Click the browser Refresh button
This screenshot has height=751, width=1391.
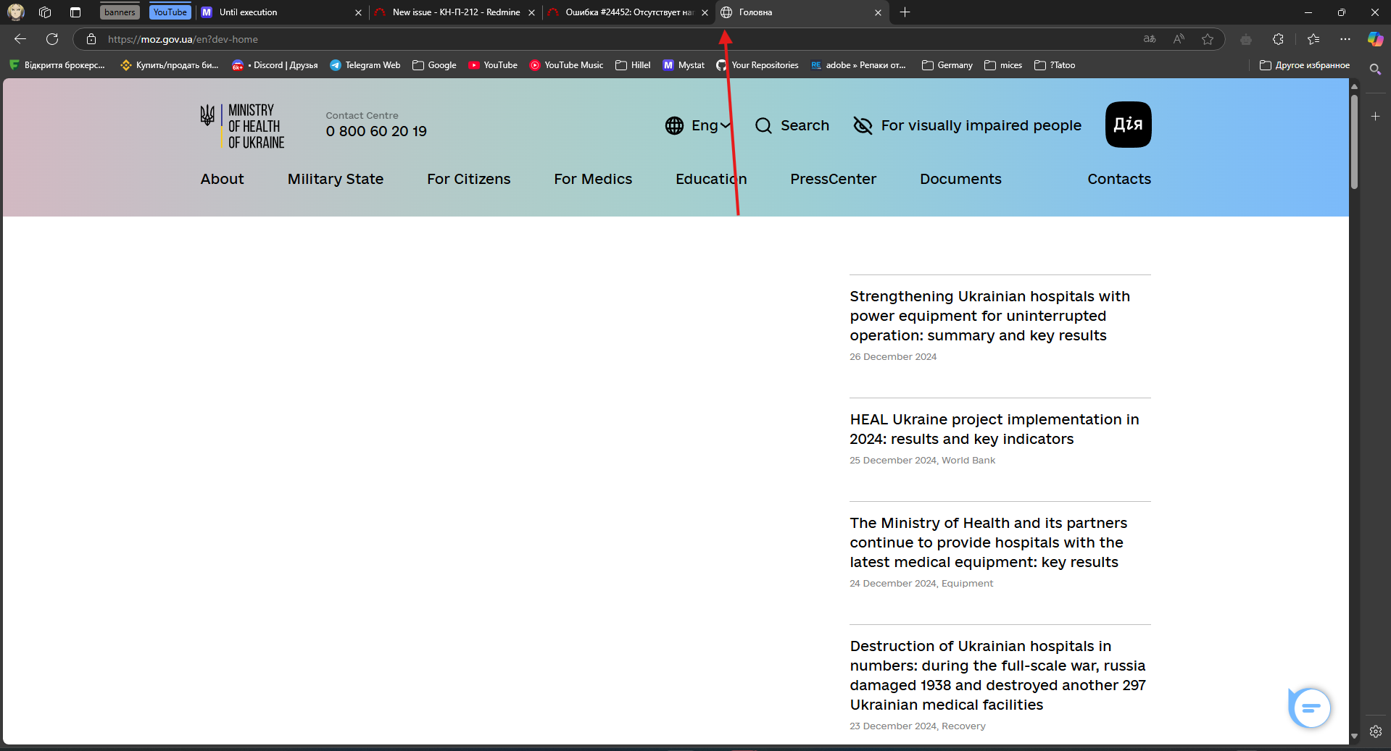[x=52, y=39]
